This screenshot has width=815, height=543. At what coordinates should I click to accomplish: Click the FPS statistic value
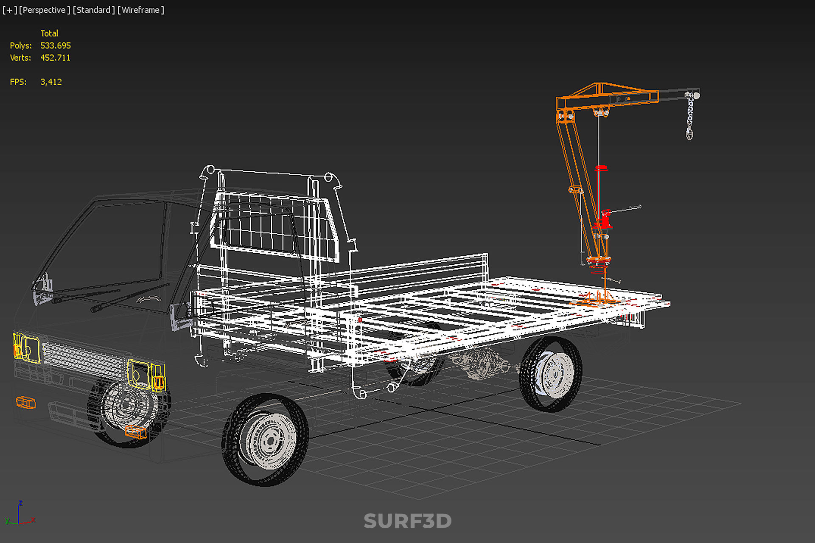(x=51, y=82)
